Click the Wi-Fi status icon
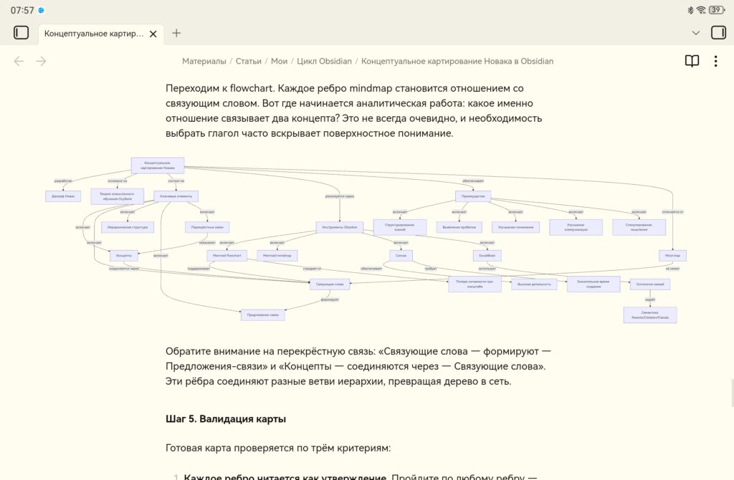 tap(701, 10)
